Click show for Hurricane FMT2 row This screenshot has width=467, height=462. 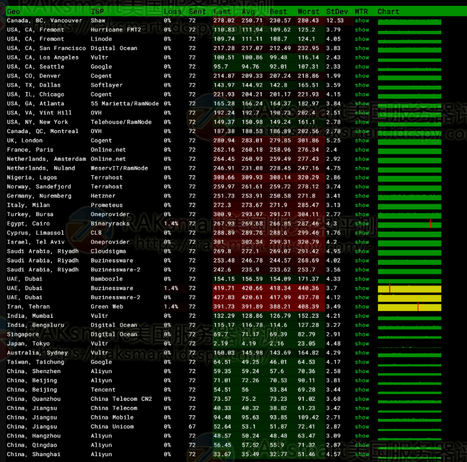(362, 30)
